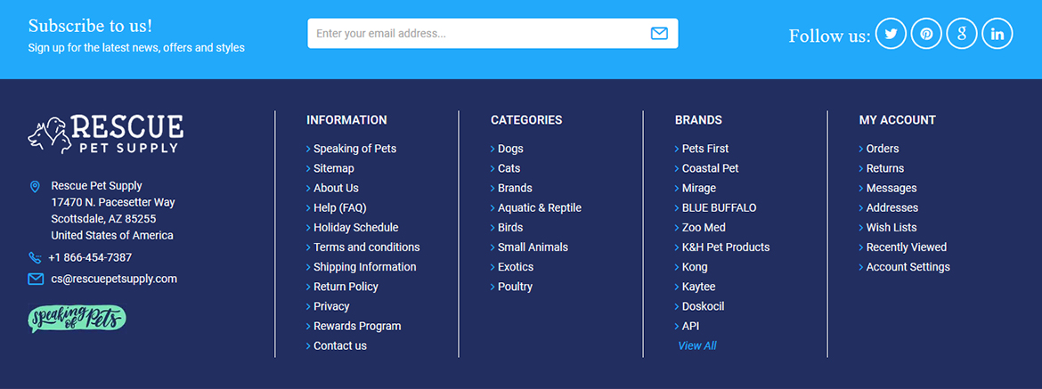
Task: Open Recently Viewed link
Action: [907, 247]
